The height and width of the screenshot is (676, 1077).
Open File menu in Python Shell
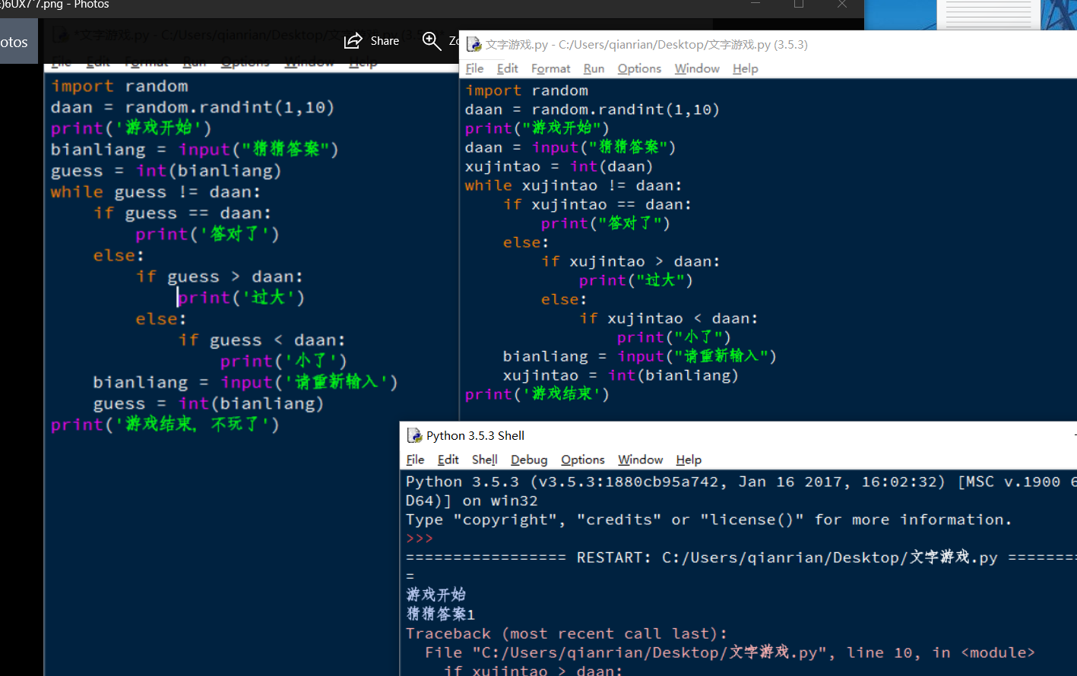coord(416,460)
